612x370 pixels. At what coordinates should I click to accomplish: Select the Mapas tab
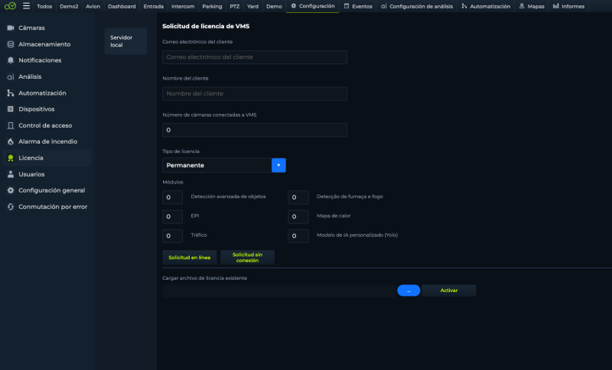(x=532, y=6)
